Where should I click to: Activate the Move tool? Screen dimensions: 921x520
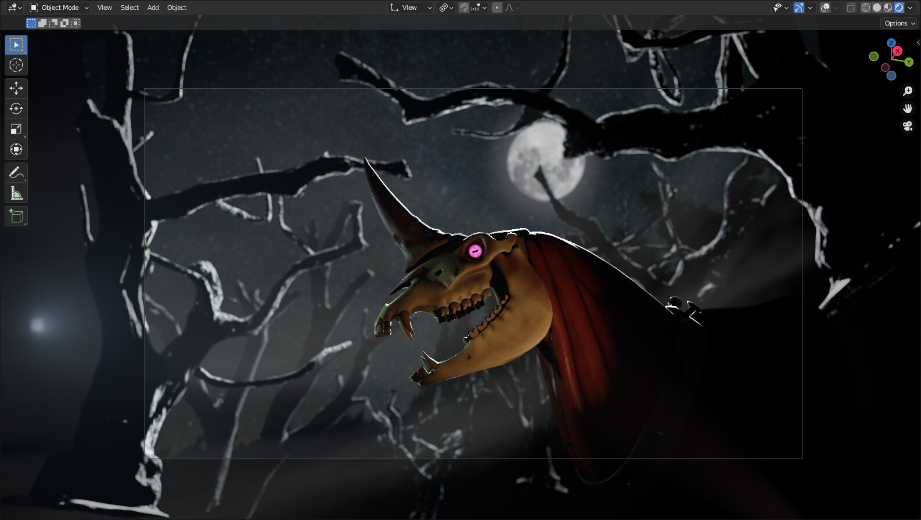tap(16, 88)
